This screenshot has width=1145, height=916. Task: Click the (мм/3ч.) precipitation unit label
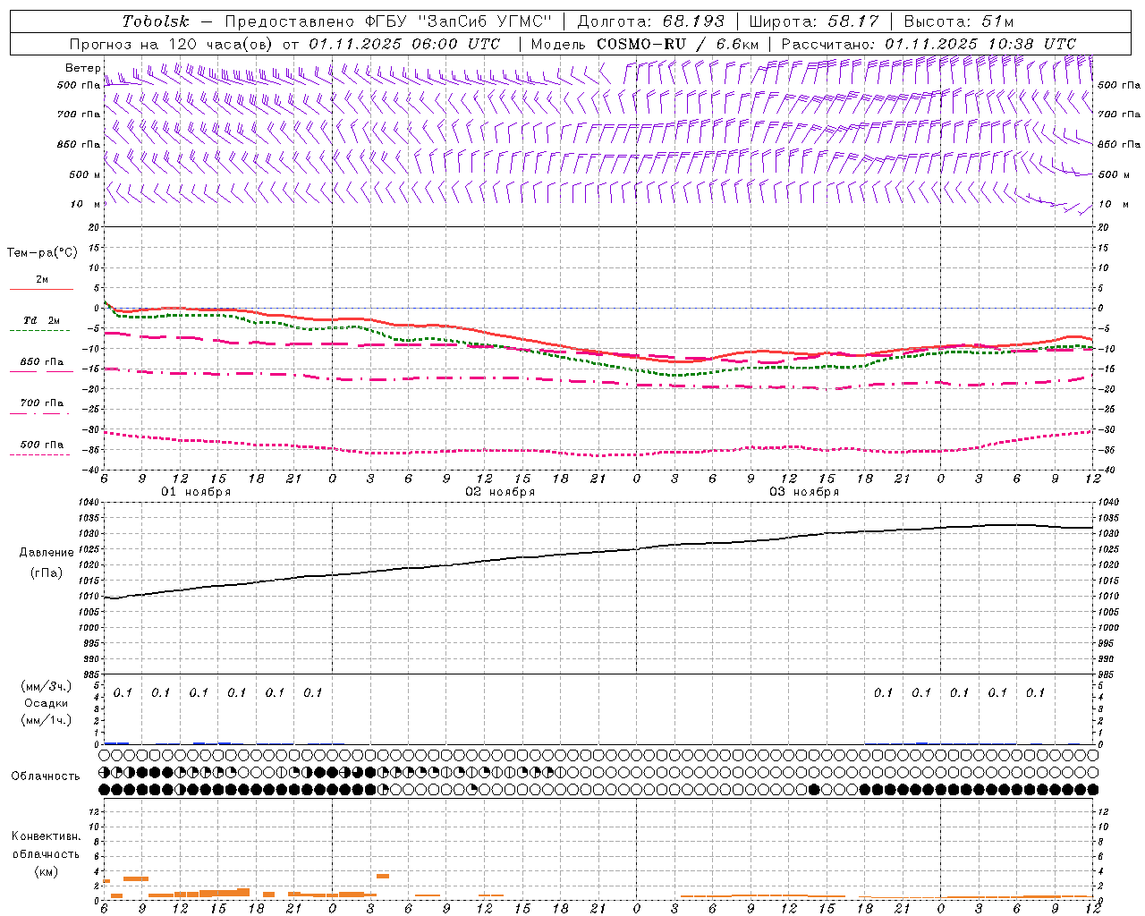(46, 686)
